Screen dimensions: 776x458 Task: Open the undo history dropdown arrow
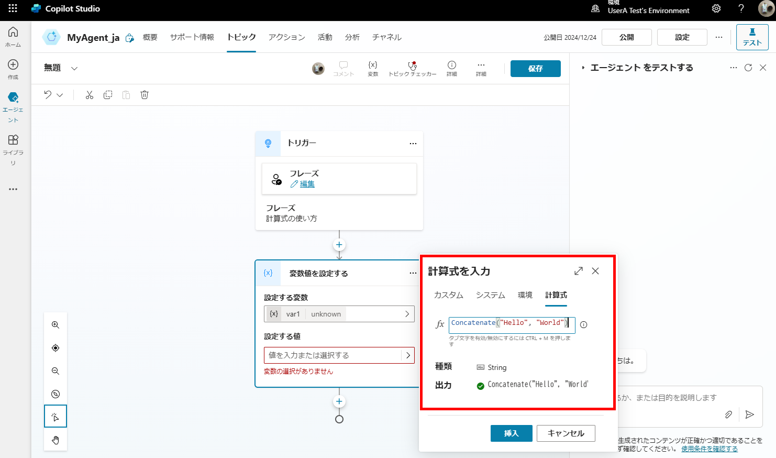[x=60, y=95]
